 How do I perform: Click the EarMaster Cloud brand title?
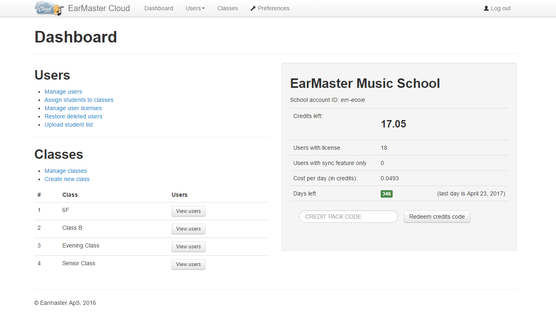point(99,8)
